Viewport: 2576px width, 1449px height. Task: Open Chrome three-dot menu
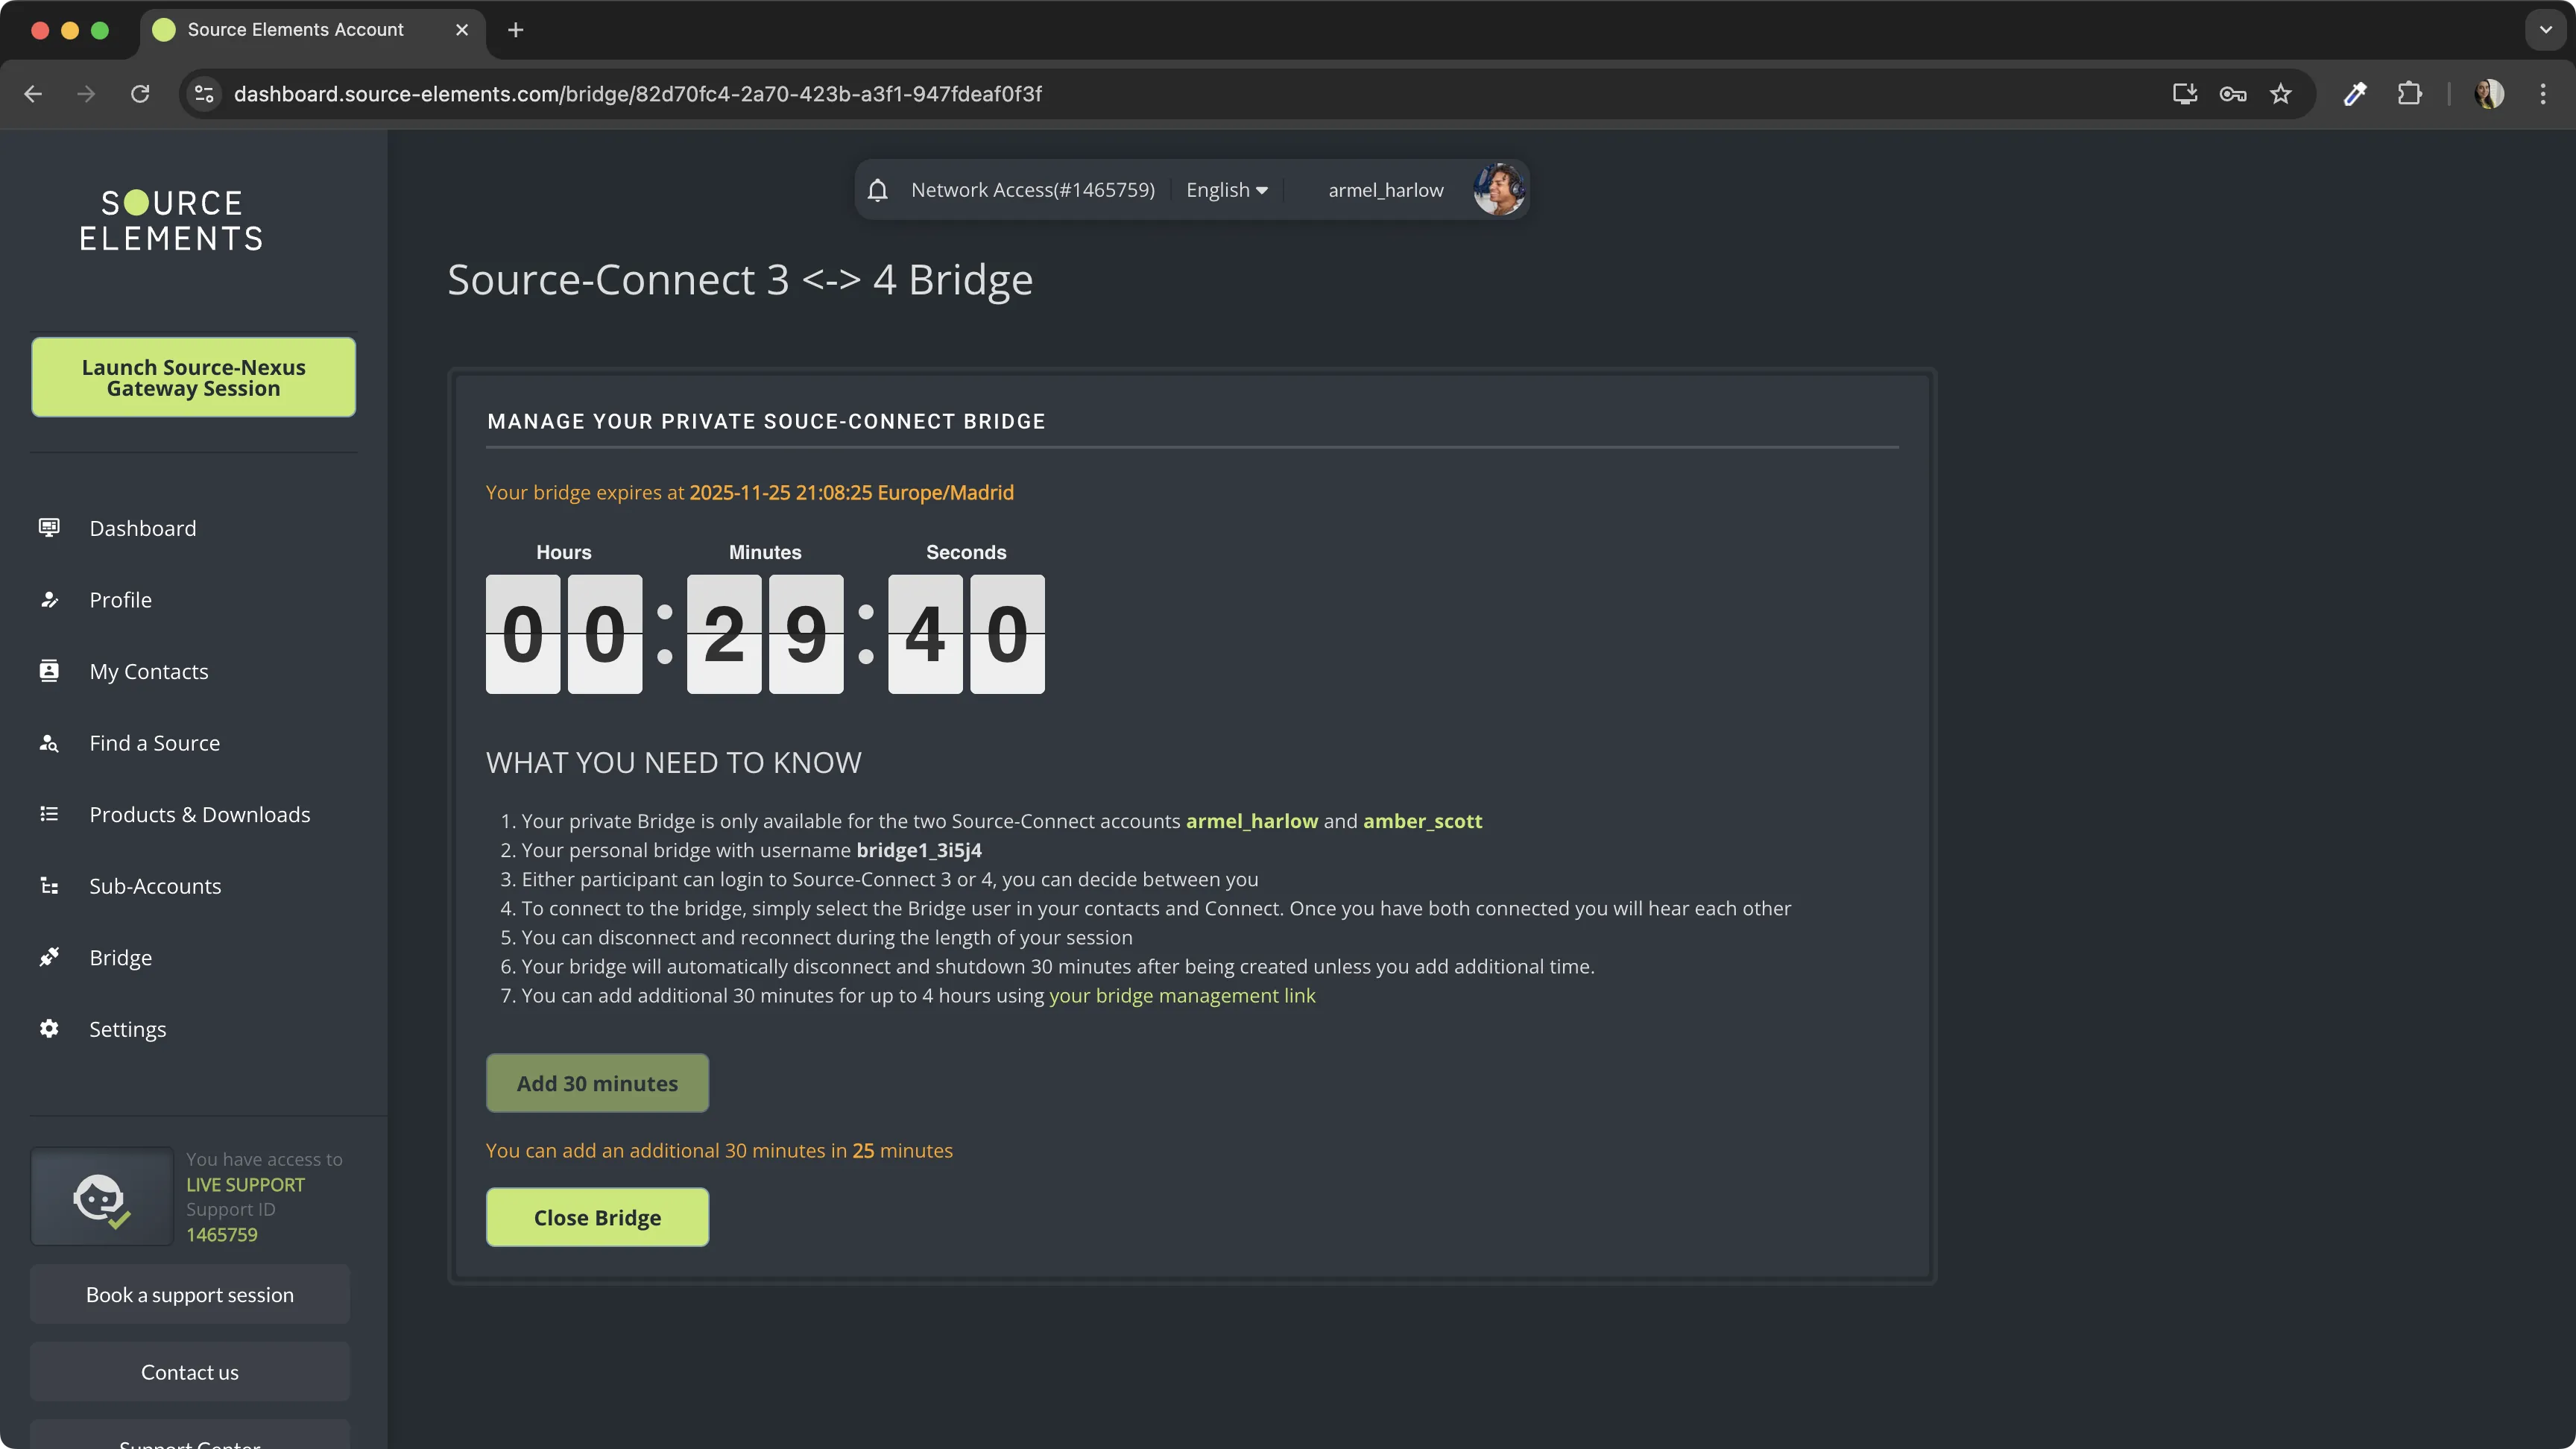tap(2543, 94)
